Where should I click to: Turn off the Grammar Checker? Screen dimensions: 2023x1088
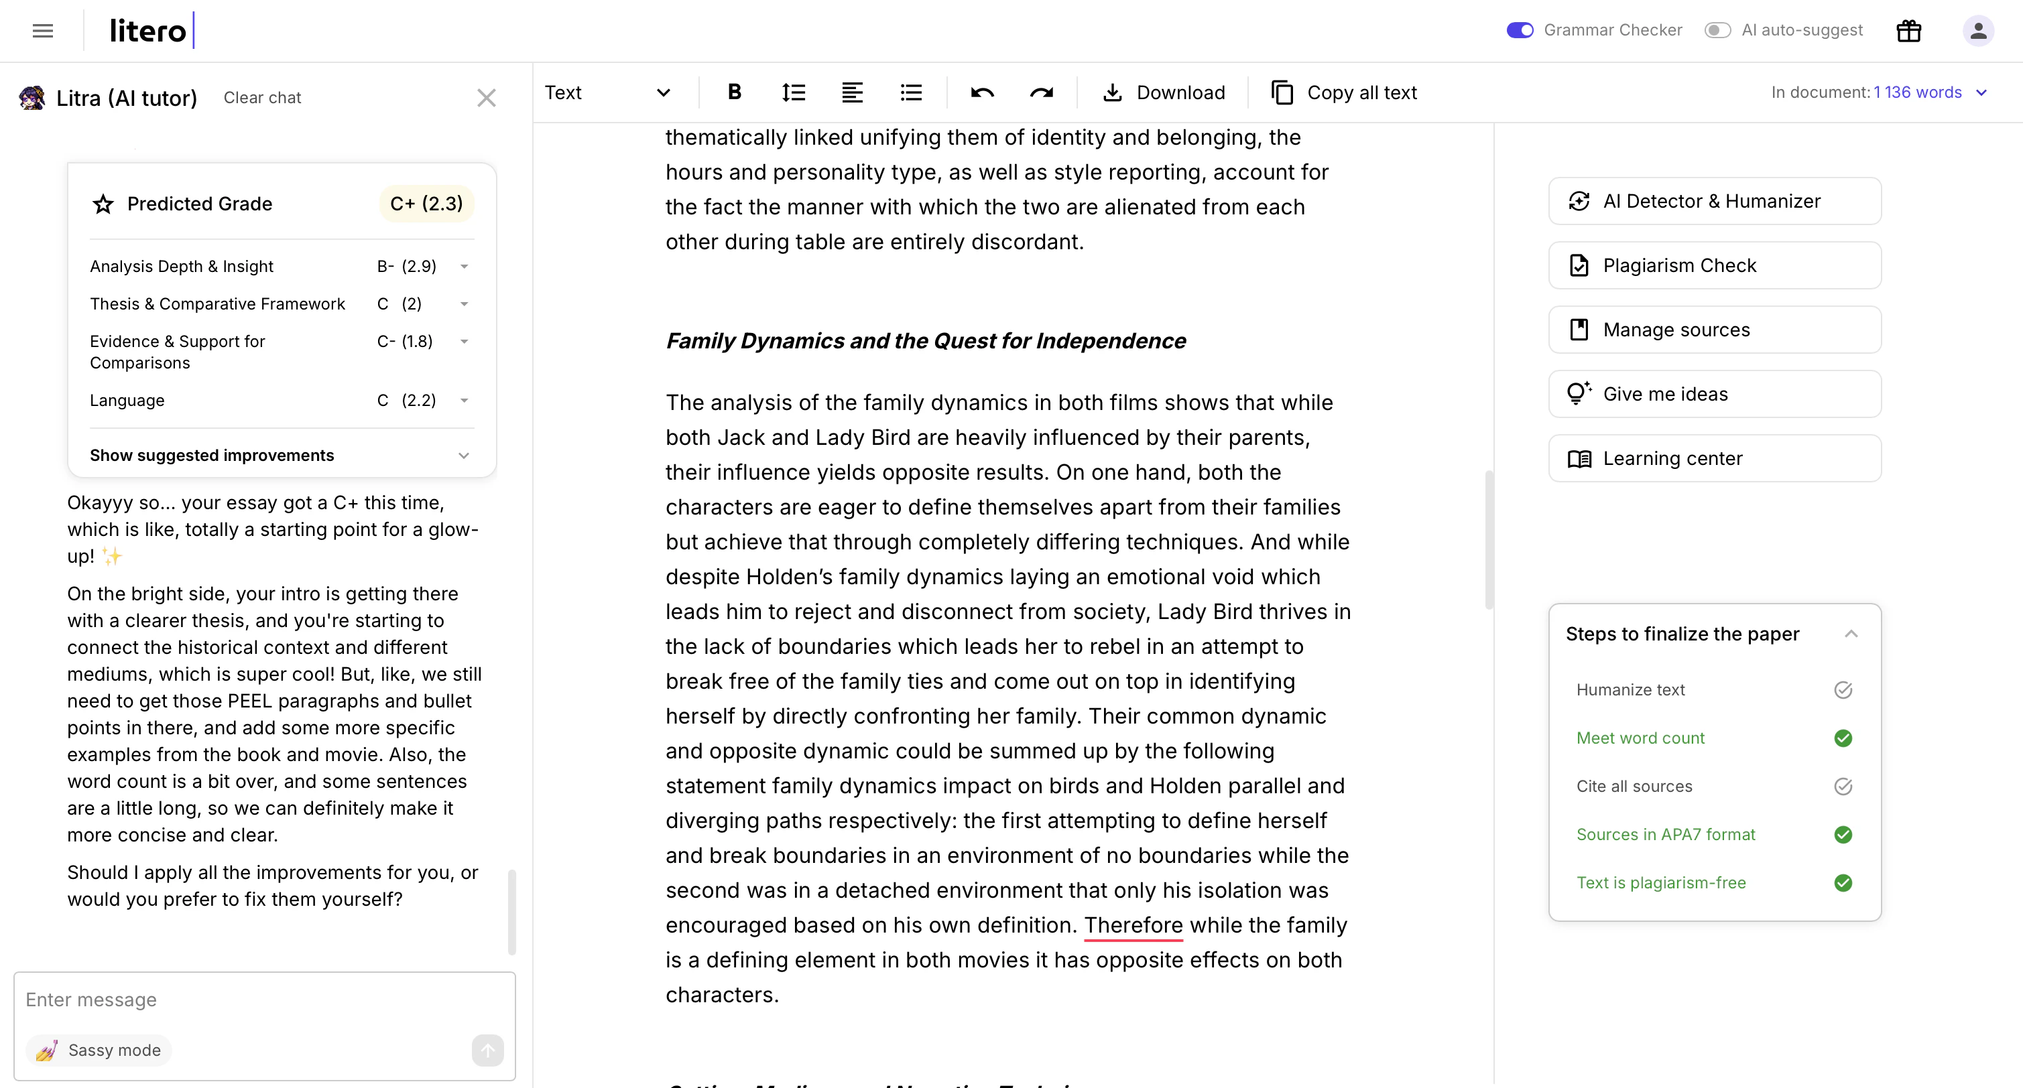click(1519, 31)
